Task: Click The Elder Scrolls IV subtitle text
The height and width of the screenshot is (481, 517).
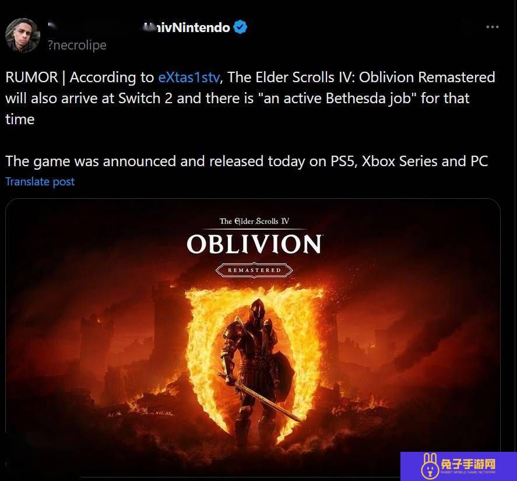Action: click(254, 221)
